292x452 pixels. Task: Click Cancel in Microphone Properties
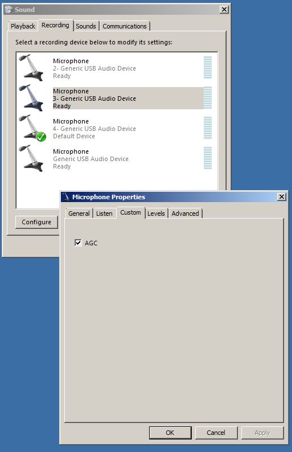click(216, 433)
